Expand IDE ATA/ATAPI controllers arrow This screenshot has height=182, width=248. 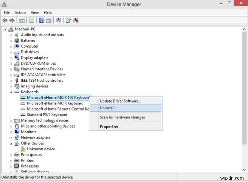(x=11, y=75)
